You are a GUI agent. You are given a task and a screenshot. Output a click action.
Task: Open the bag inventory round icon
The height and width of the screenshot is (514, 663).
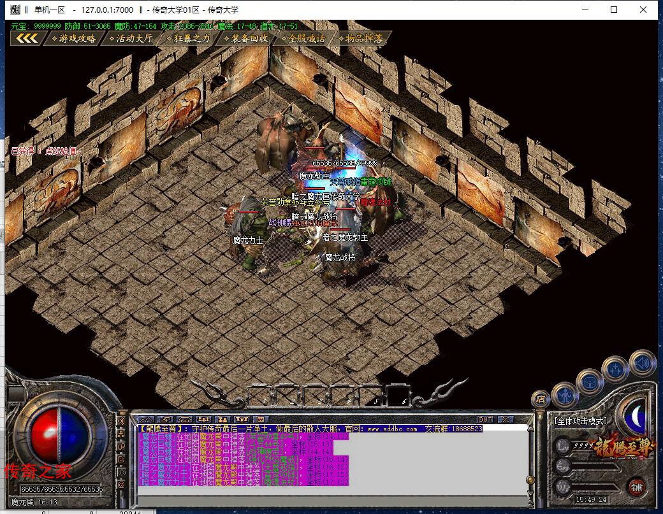(x=589, y=382)
